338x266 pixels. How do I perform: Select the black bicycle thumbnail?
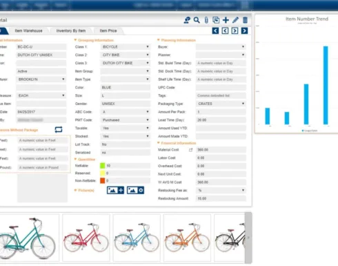230,238
